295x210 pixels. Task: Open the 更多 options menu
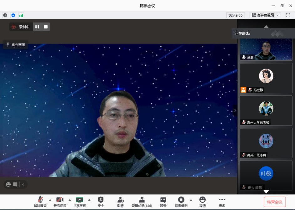point(222,200)
